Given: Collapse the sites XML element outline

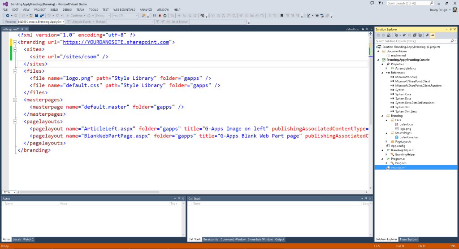Looking at the screenshot, I should (15, 49).
